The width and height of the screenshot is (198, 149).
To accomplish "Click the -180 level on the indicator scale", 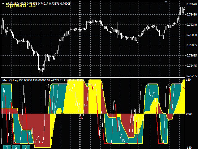I will point(189,147).
